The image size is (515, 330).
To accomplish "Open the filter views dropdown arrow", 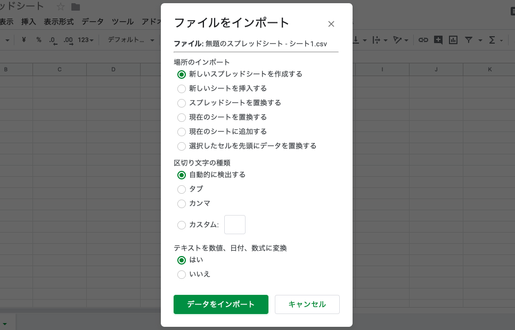I will click(x=480, y=40).
